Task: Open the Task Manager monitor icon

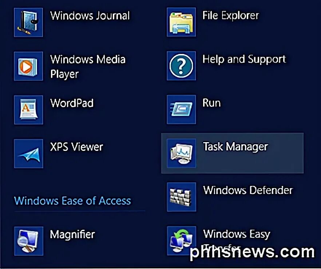Action: tap(181, 153)
